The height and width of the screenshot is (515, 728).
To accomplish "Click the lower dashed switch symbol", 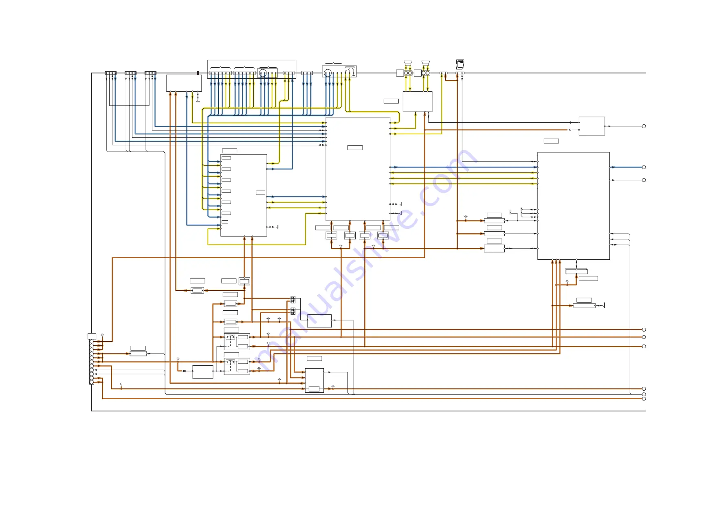I will coord(230,362).
